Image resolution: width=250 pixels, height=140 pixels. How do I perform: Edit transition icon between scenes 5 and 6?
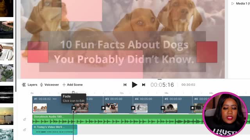(x=193, y=108)
